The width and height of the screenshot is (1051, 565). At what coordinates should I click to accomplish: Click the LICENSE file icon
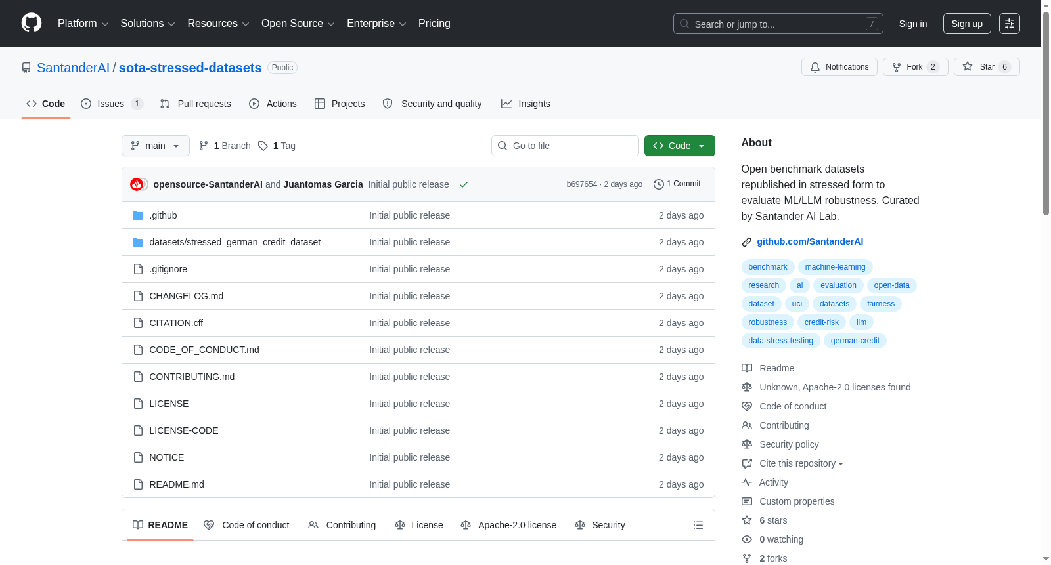[x=138, y=404]
